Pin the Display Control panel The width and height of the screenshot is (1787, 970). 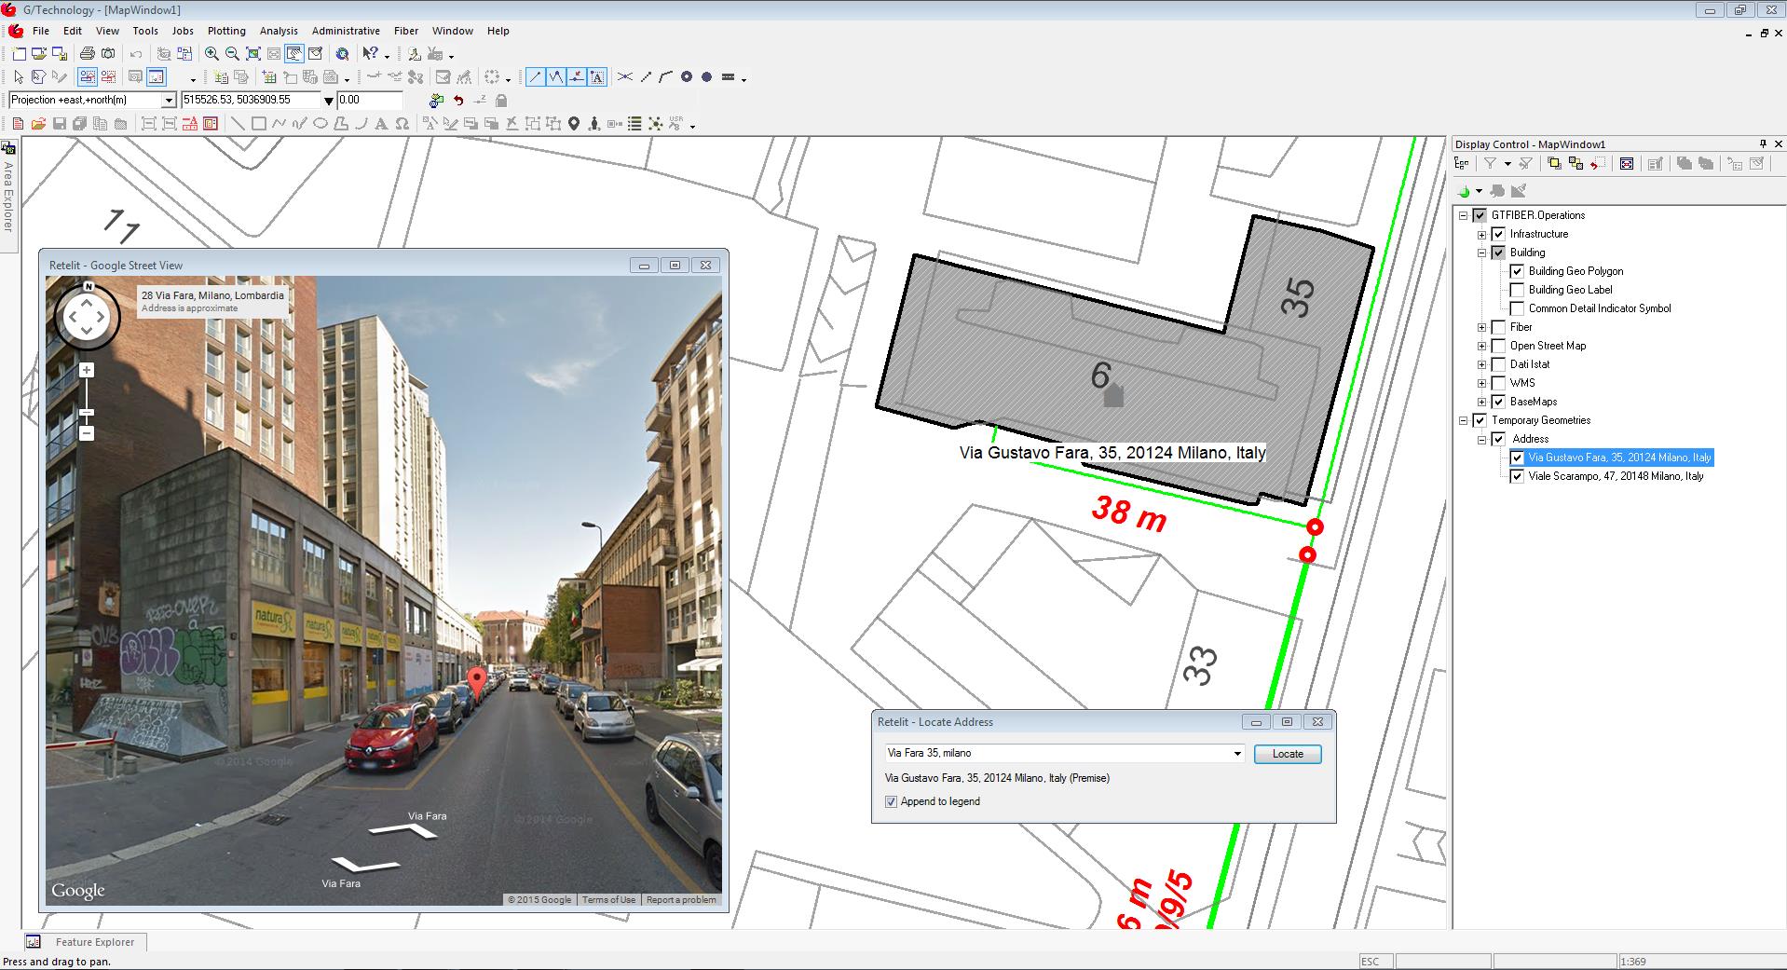tap(1763, 143)
